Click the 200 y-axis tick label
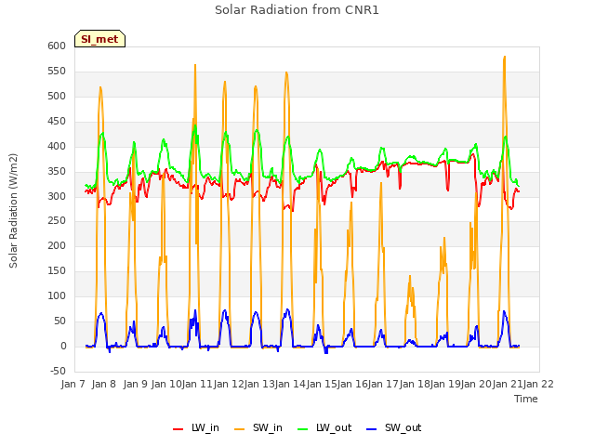This screenshot has height=446, width=595. coord(57,245)
